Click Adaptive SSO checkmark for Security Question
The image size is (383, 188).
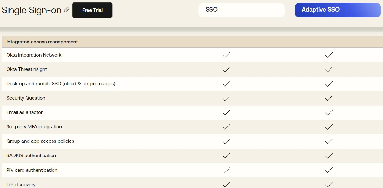tap(329, 98)
